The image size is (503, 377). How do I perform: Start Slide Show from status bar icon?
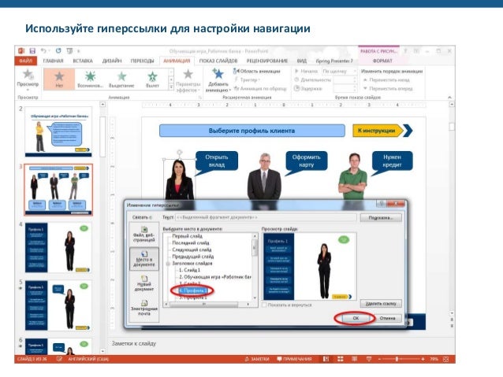coord(369,359)
